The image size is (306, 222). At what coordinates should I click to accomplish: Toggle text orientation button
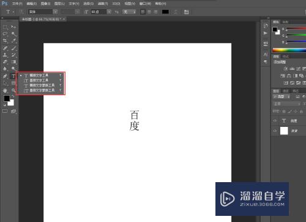(x=21, y=12)
